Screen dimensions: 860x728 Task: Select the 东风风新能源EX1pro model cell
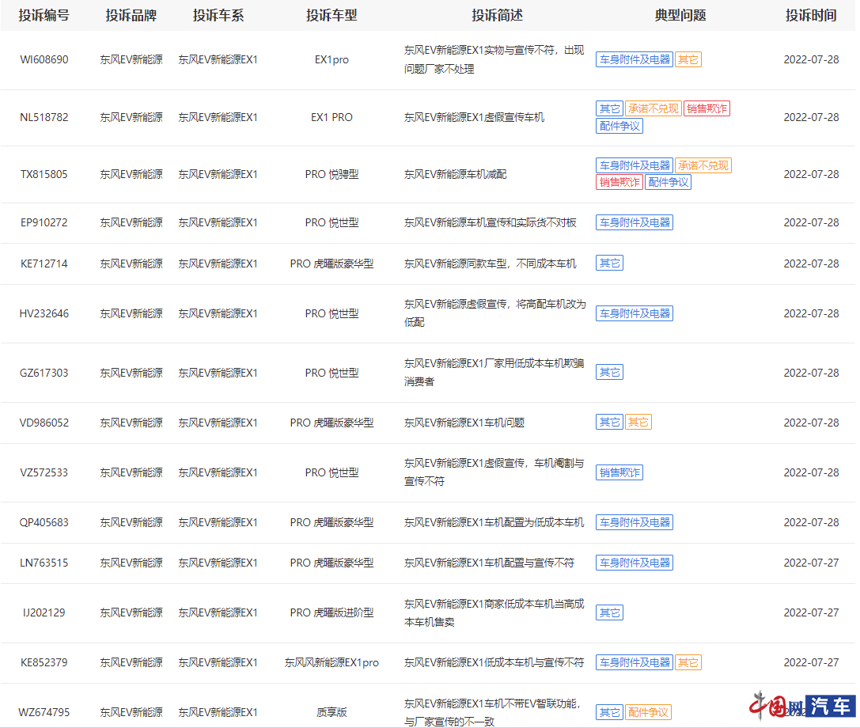tap(331, 663)
